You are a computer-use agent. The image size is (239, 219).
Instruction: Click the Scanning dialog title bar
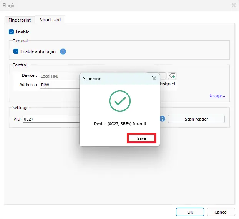point(111,78)
